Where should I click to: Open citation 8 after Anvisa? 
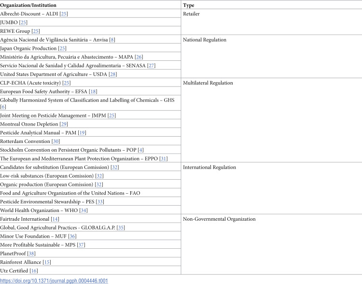(x=112, y=40)
